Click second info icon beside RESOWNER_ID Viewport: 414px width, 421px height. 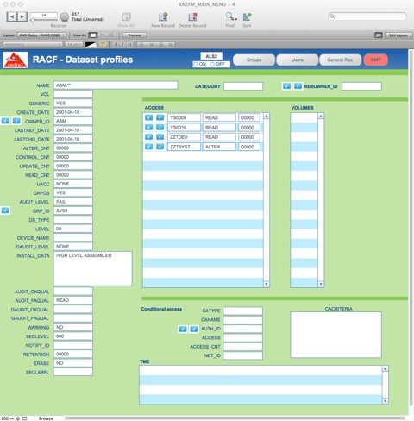pyautogui.click(x=298, y=86)
